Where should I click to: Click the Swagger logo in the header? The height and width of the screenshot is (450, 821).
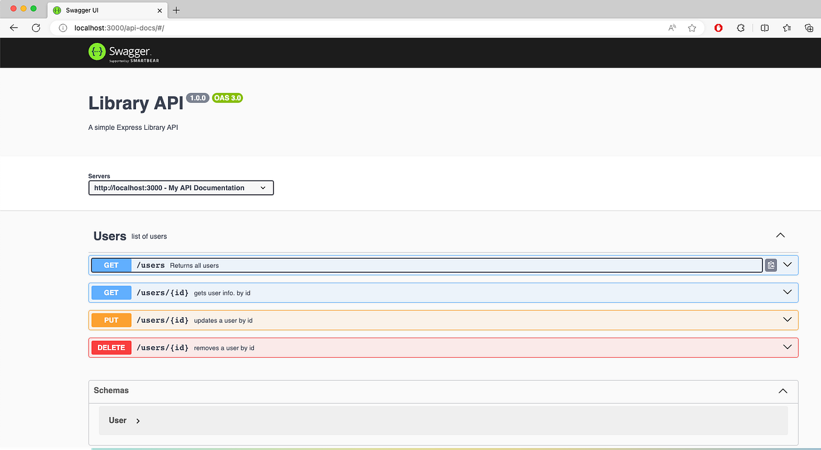[123, 53]
